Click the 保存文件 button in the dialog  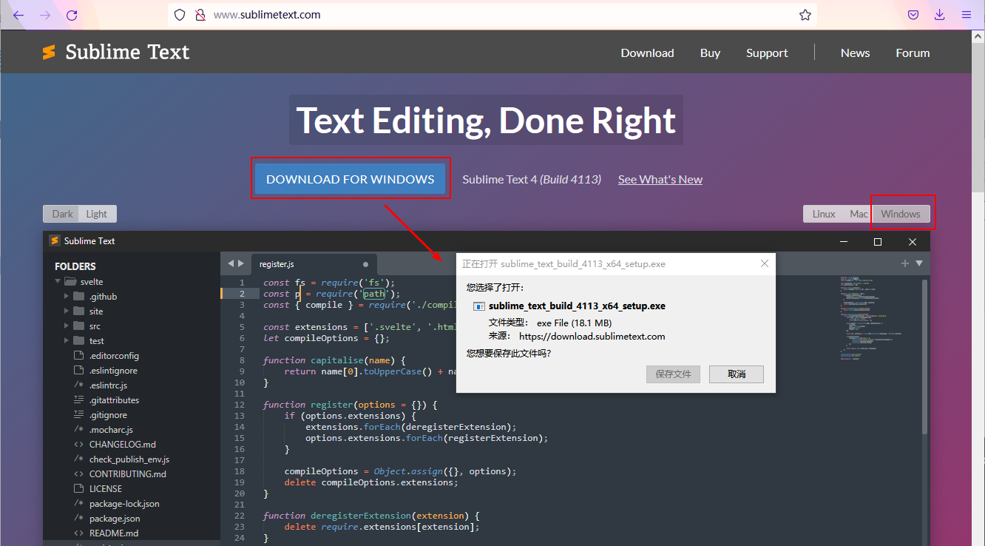(x=673, y=374)
